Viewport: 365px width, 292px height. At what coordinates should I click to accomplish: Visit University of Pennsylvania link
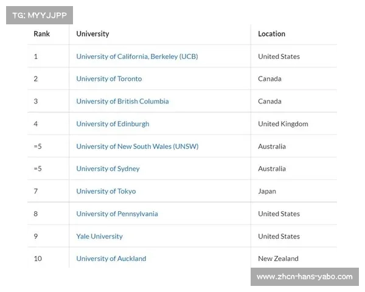coord(117,214)
